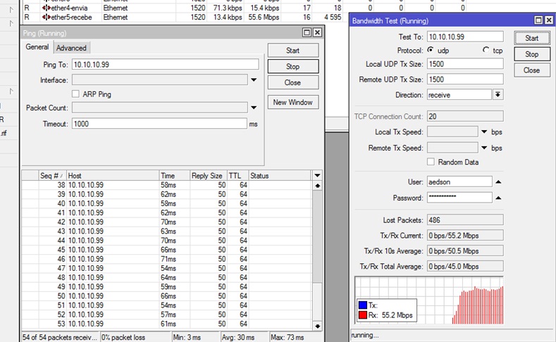Expand the Remote Tx Speed field
Viewport: 556px width, 342px height.
[x=484, y=148]
